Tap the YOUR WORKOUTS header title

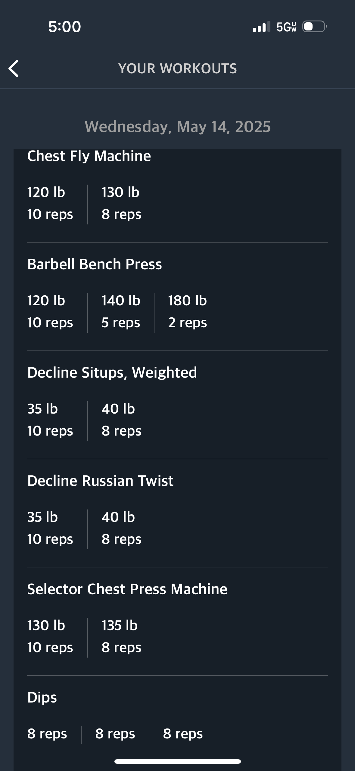pyautogui.click(x=177, y=68)
